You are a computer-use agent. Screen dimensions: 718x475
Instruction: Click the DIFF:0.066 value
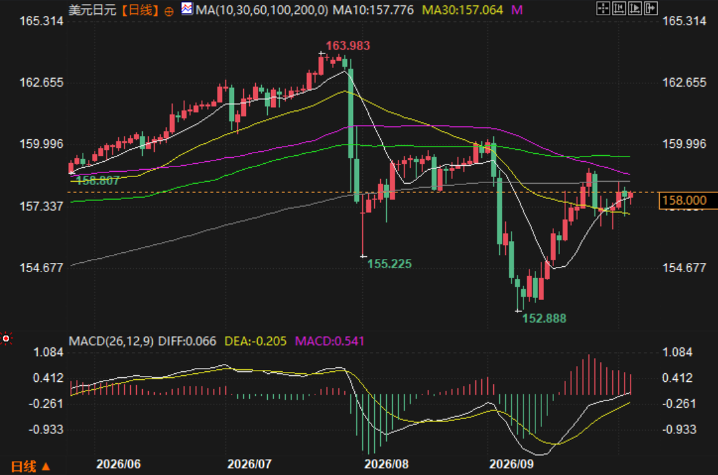pyautogui.click(x=187, y=342)
